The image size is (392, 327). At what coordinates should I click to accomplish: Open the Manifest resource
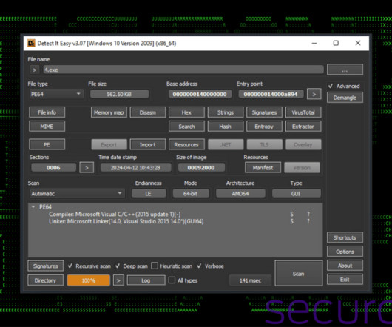click(x=263, y=167)
